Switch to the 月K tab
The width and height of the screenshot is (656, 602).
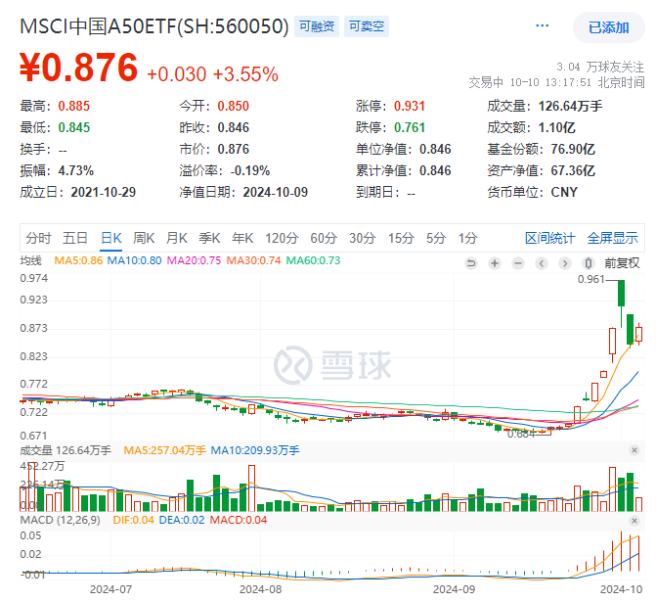[x=177, y=238]
